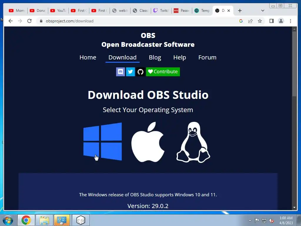This screenshot has height=226, width=301.
Task: Switch to the second 'First' YouTube tab
Action: [x=99, y=11]
